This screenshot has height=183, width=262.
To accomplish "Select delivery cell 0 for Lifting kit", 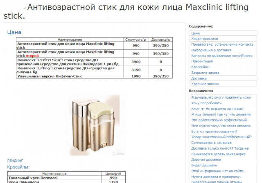I will coord(160,70).
